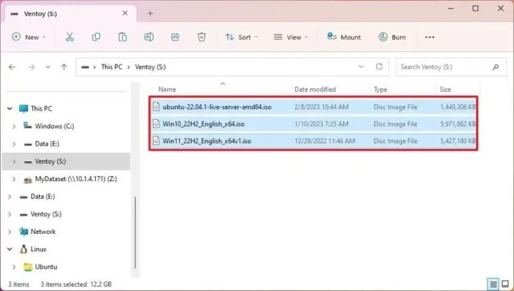This screenshot has width=514, height=291.
Task: Open the Sort options dropdown
Action: [242, 37]
